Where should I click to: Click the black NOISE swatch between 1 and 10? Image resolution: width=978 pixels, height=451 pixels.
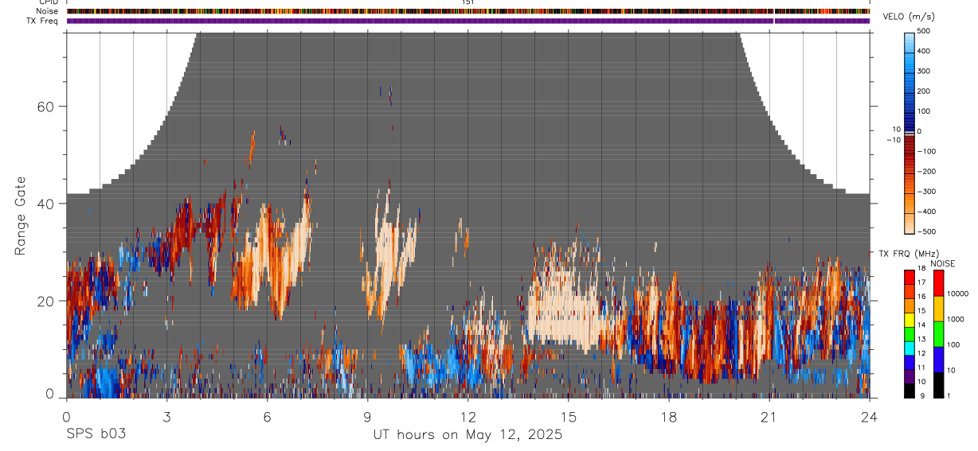(x=938, y=385)
